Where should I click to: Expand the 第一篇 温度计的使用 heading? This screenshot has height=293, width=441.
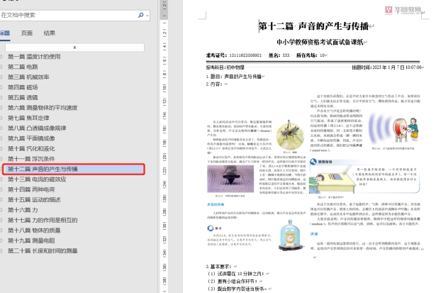tap(3, 57)
